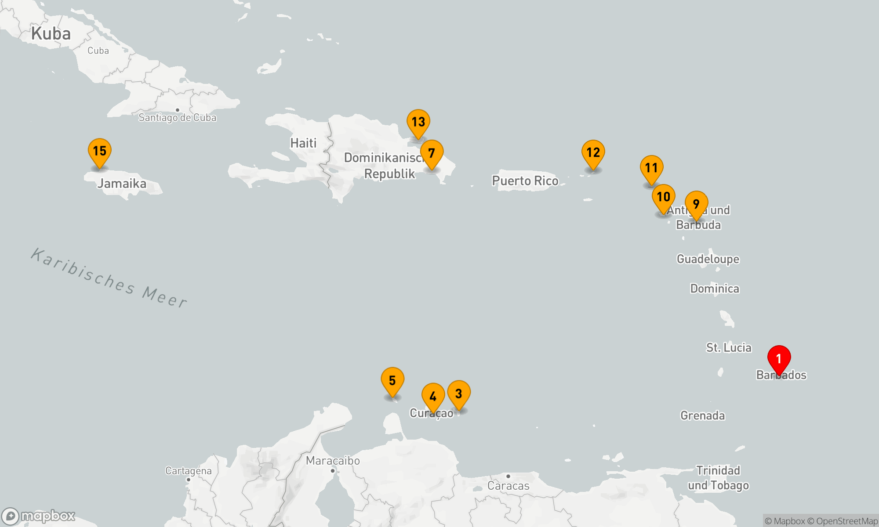Click the red marker numbered 1
The height and width of the screenshot is (527, 879).
779,358
